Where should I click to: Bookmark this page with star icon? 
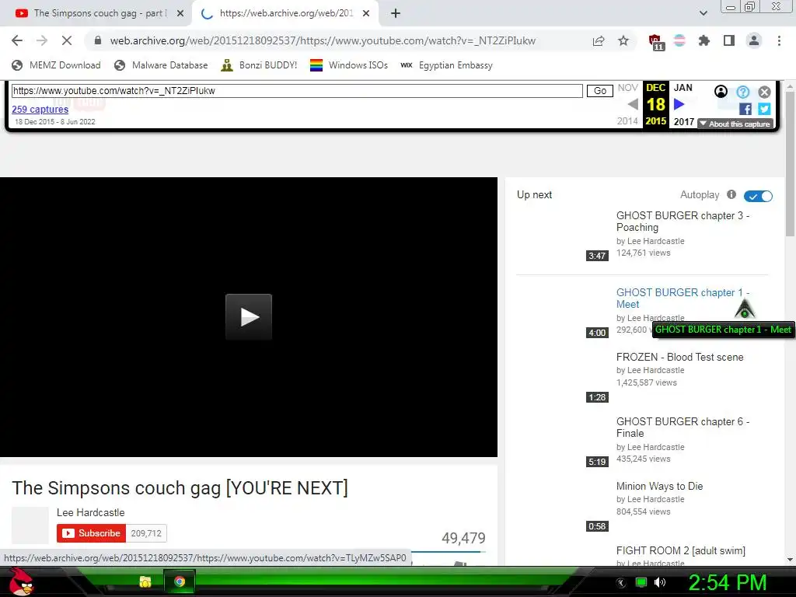(623, 41)
